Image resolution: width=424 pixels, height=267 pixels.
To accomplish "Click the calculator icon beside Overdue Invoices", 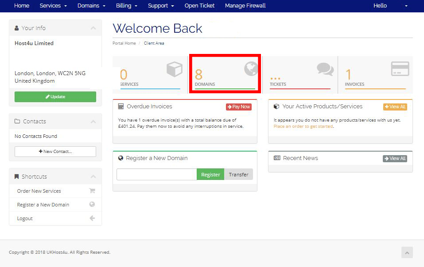I will coord(121,106).
